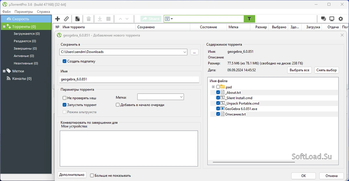The image size is (349, 181).
Task: Open the Справка menu
Action: pyautogui.click(x=43, y=12)
